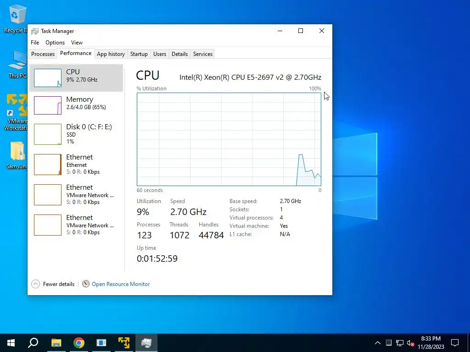Click the CPU model name text

click(250, 77)
